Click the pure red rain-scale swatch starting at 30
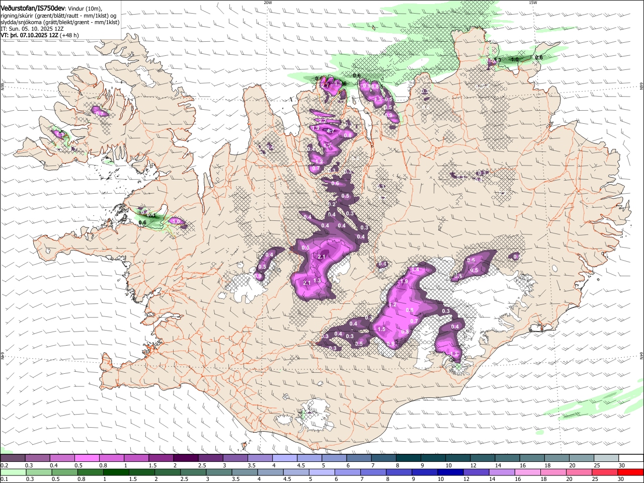 point(630,472)
